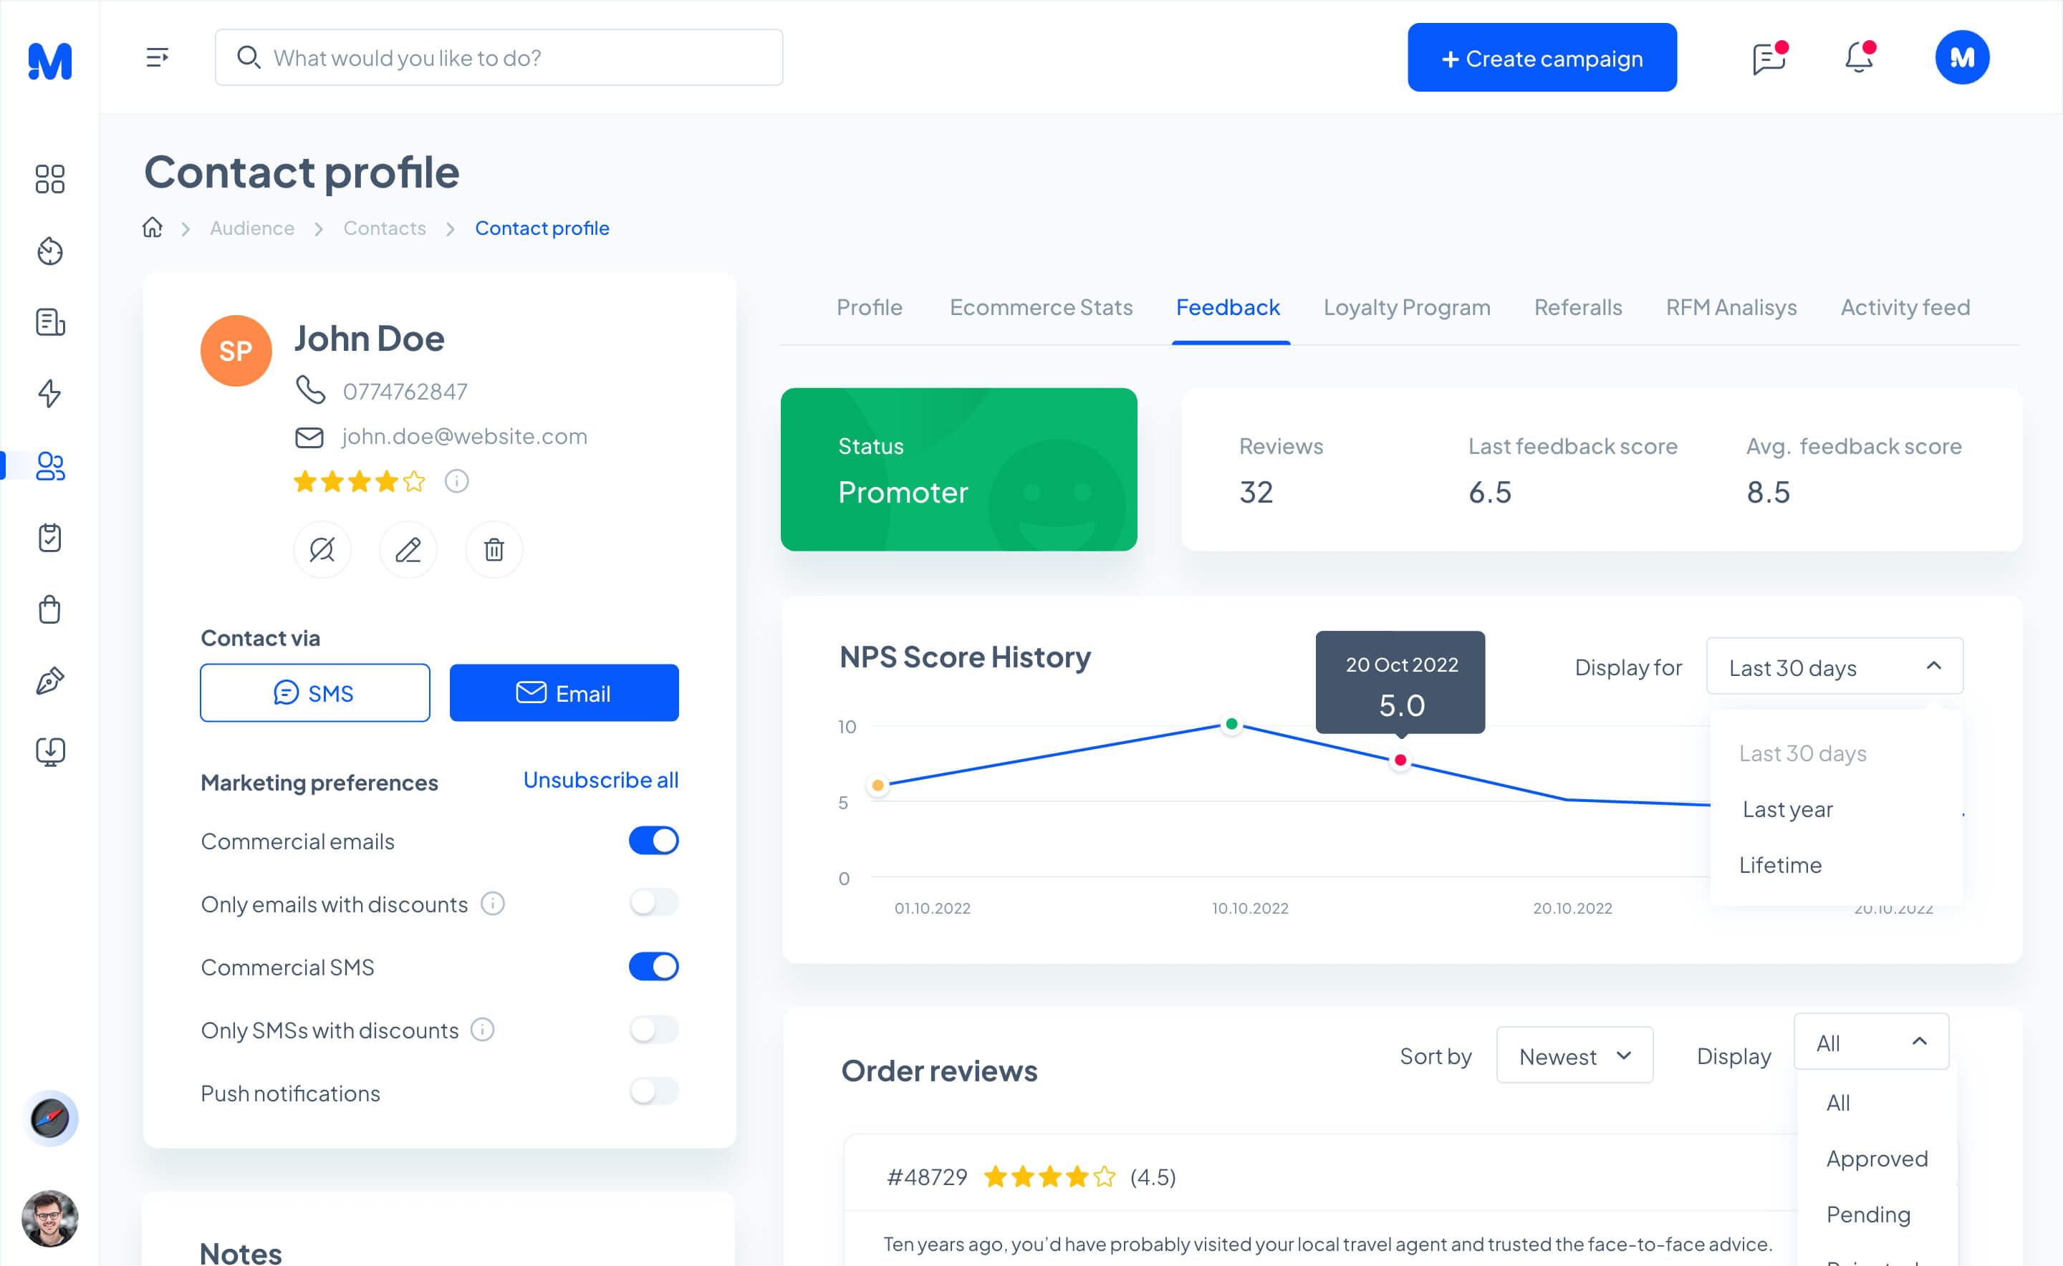
Task: Switch to the Activity feed tab
Action: tap(1905, 307)
